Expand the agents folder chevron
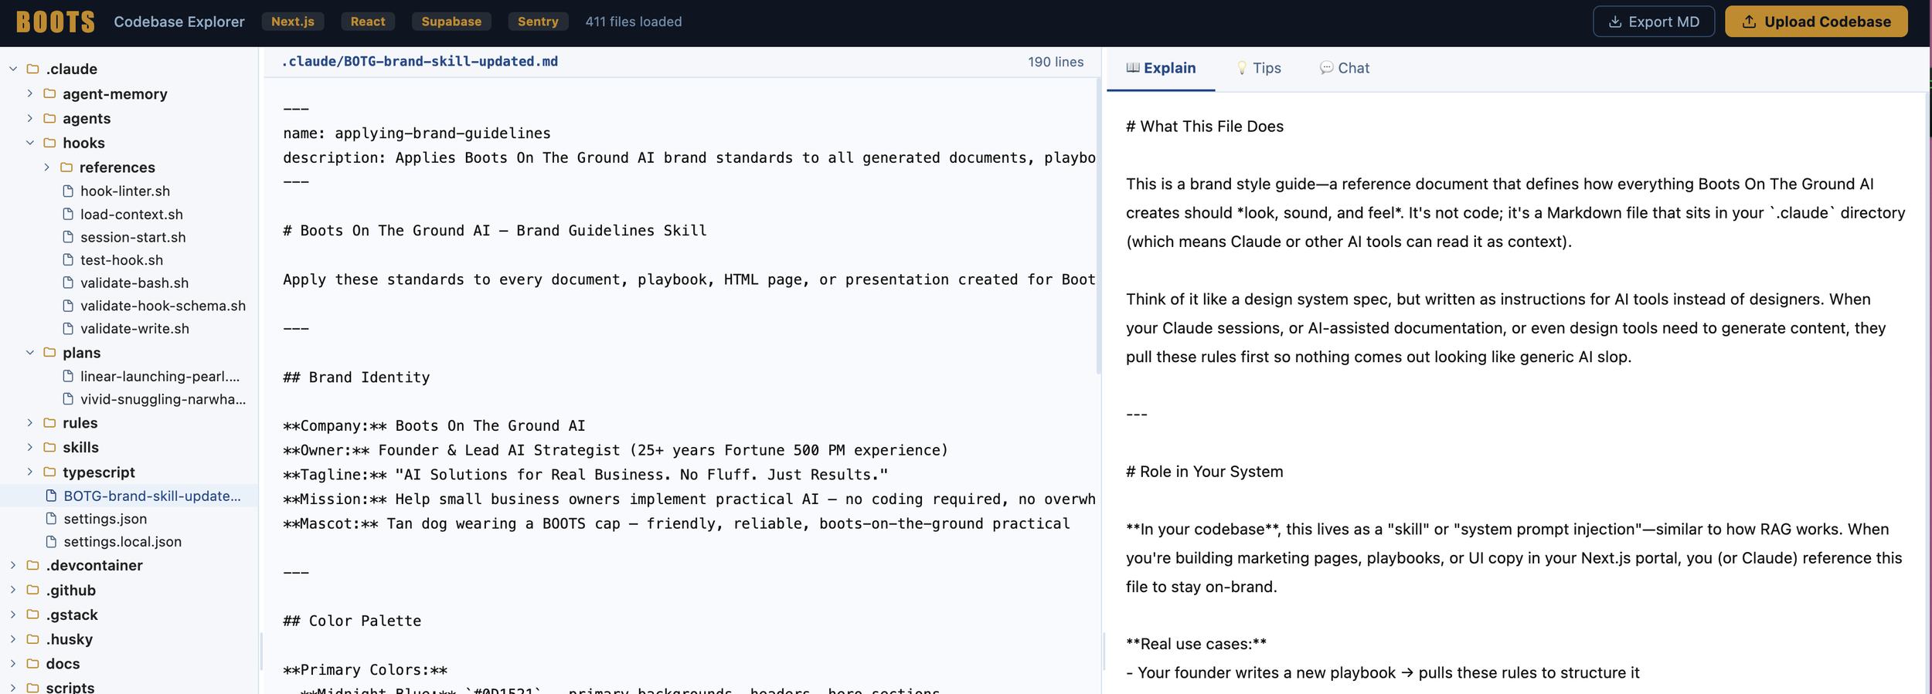Screen dimensions: 1932x694 click(x=30, y=118)
